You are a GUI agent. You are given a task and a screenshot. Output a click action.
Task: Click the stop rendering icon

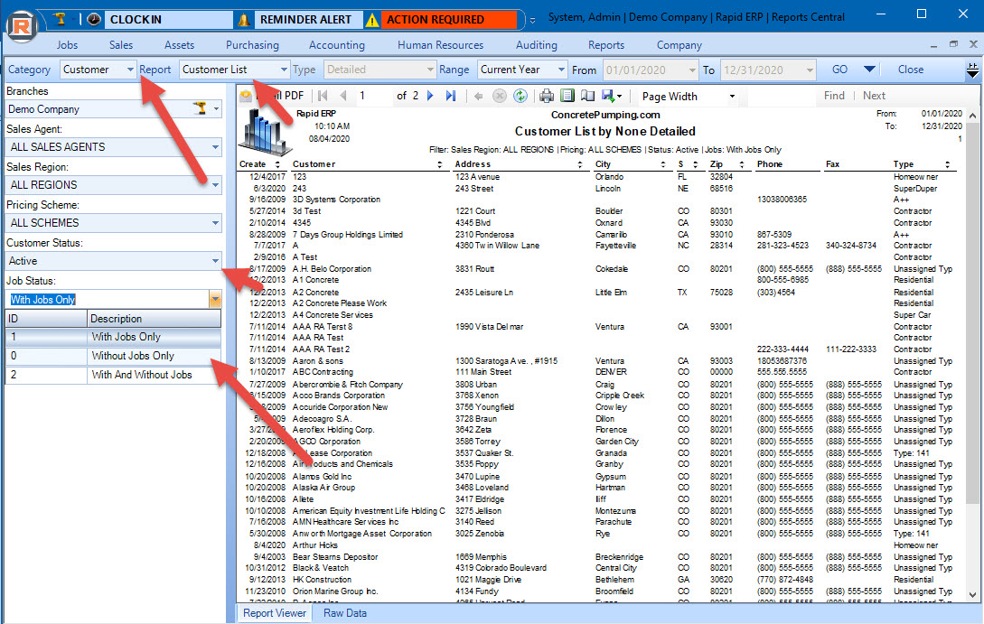500,96
